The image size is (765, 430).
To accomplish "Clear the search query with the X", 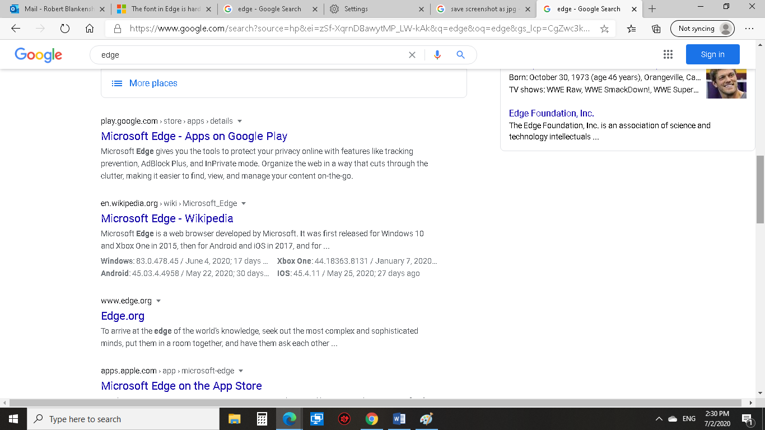I will pos(412,54).
